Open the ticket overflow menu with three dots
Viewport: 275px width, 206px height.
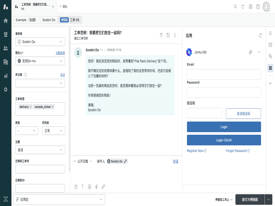point(175,35)
